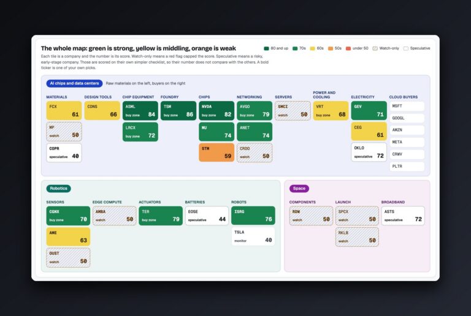Click the MSFT cloud buyer tile
The height and width of the screenshot is (316, 471).
407,106
